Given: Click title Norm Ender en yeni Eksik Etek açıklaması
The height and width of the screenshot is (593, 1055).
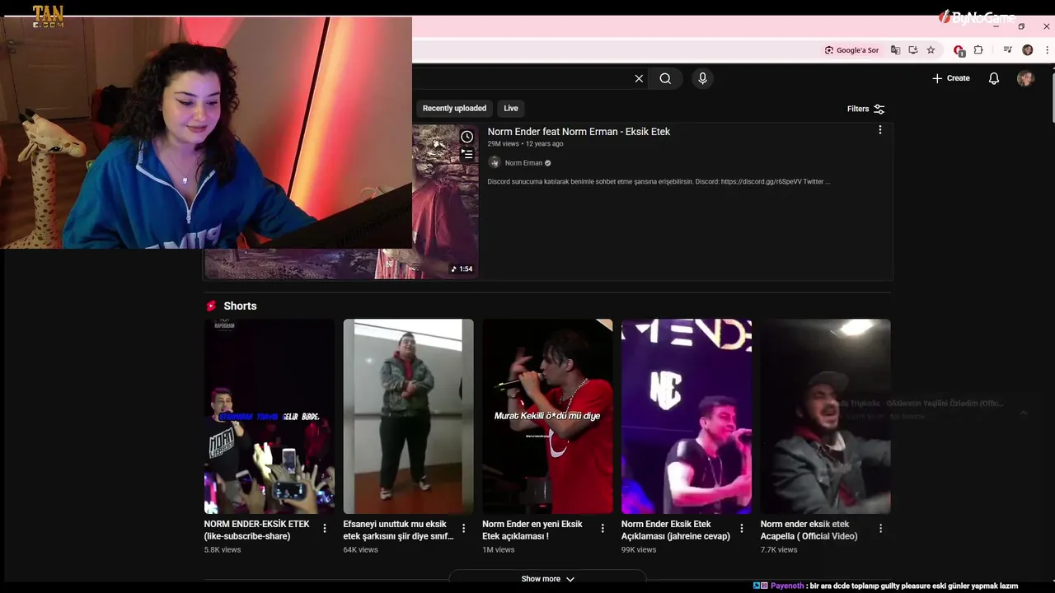Looking at the screenshot, I should click(532, 530).
